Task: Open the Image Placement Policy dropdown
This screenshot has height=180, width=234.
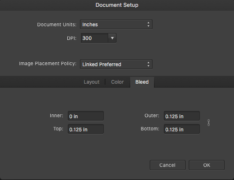Action: point(116,64)
